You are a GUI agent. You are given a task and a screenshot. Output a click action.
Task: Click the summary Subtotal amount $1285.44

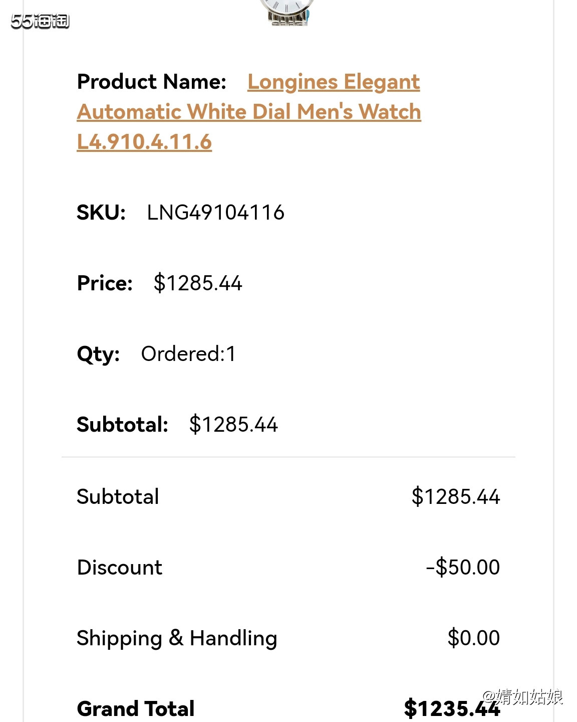tap(456, 497)
